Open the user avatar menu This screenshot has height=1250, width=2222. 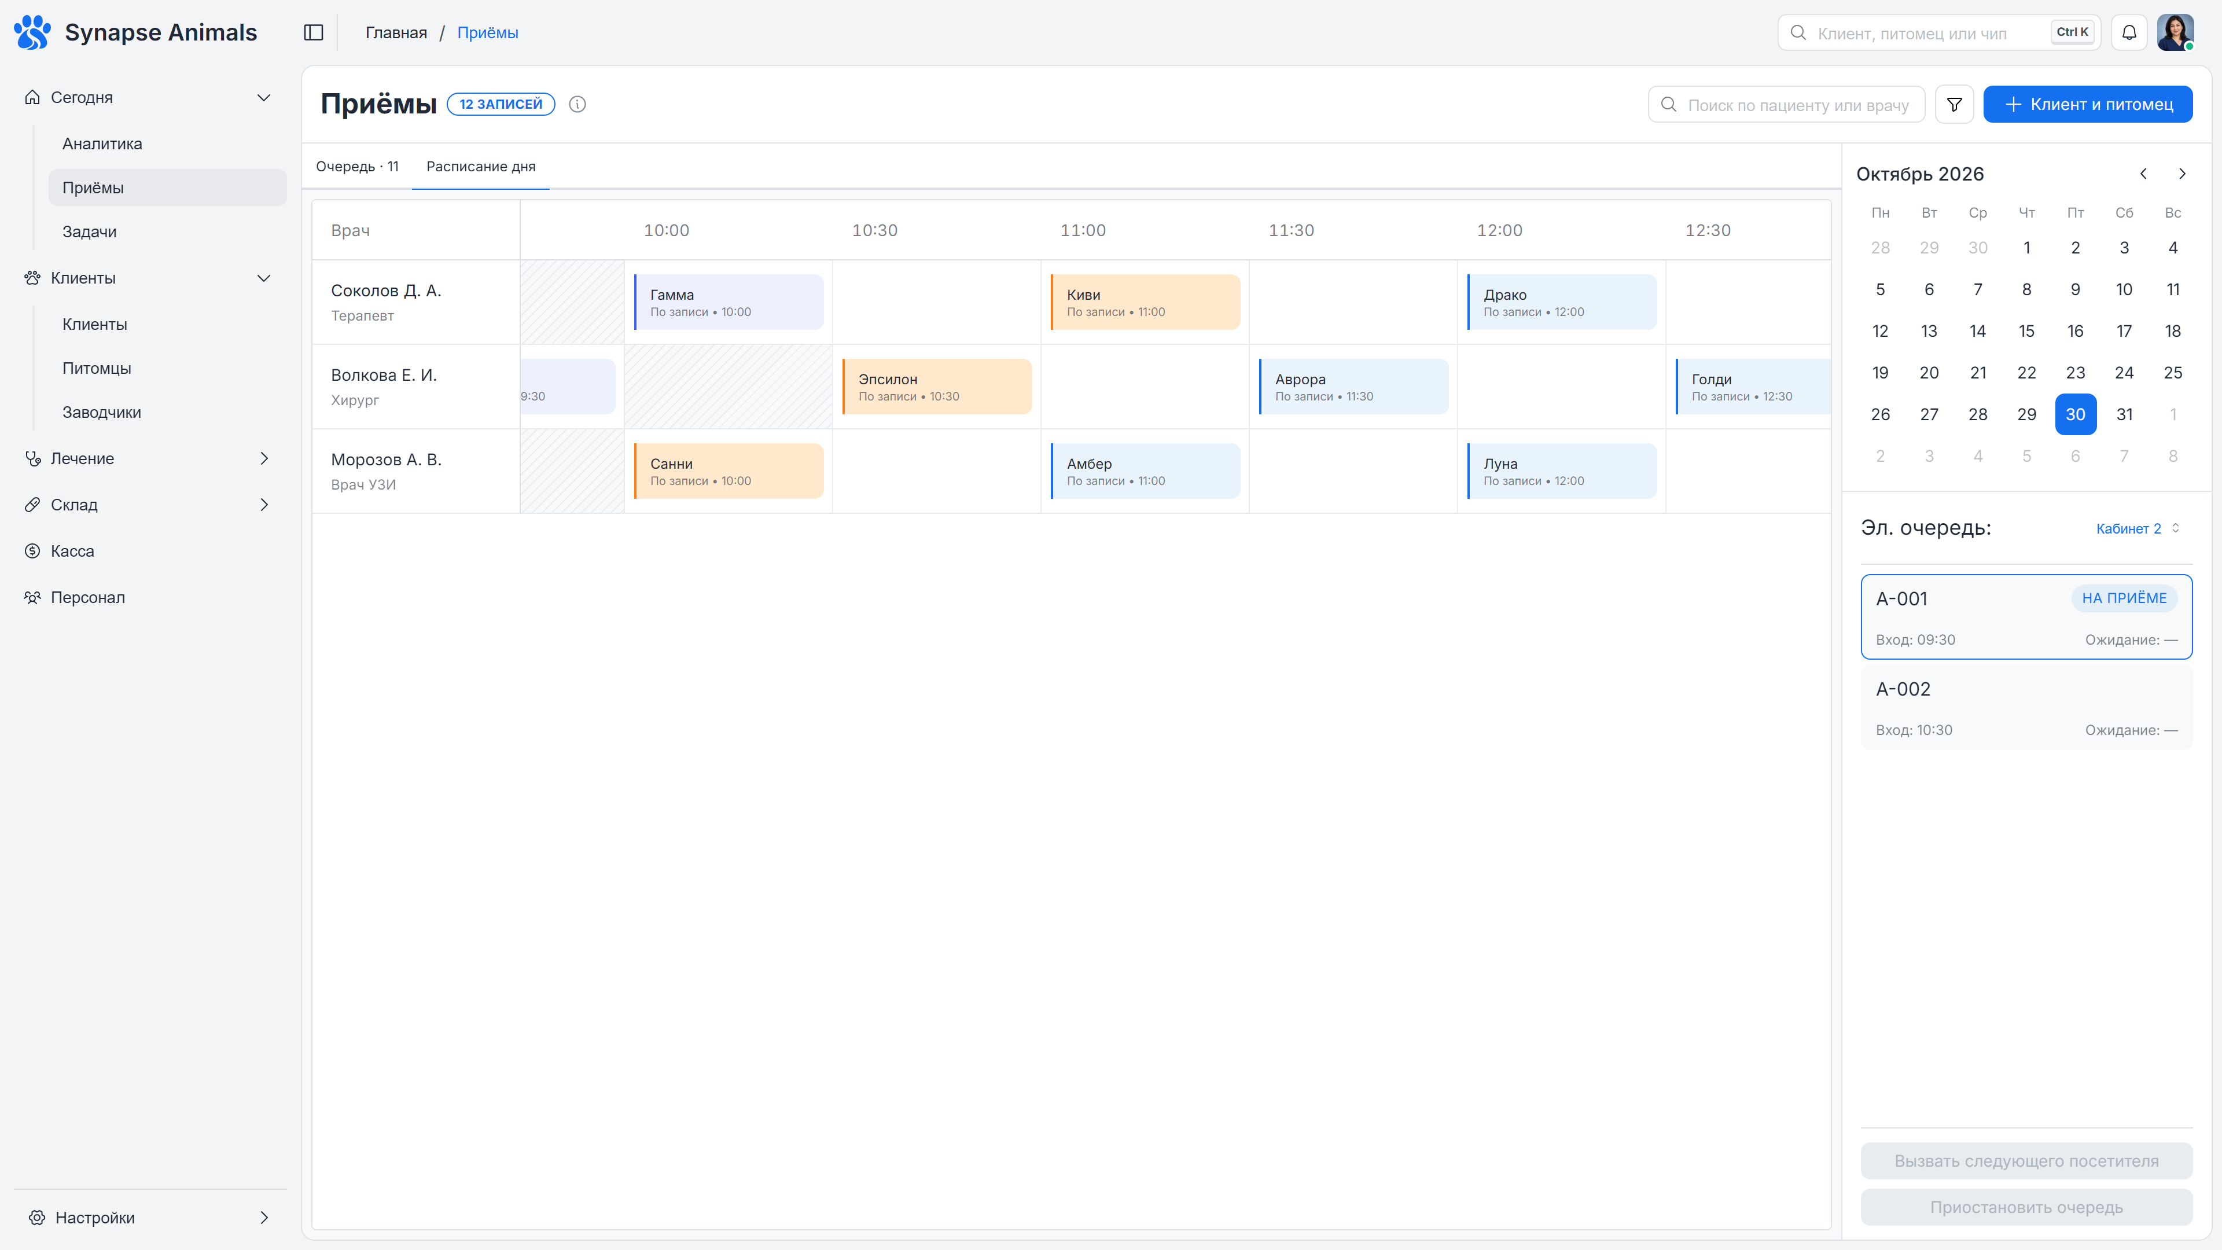pyautogui.click(x=2176, y=33)
